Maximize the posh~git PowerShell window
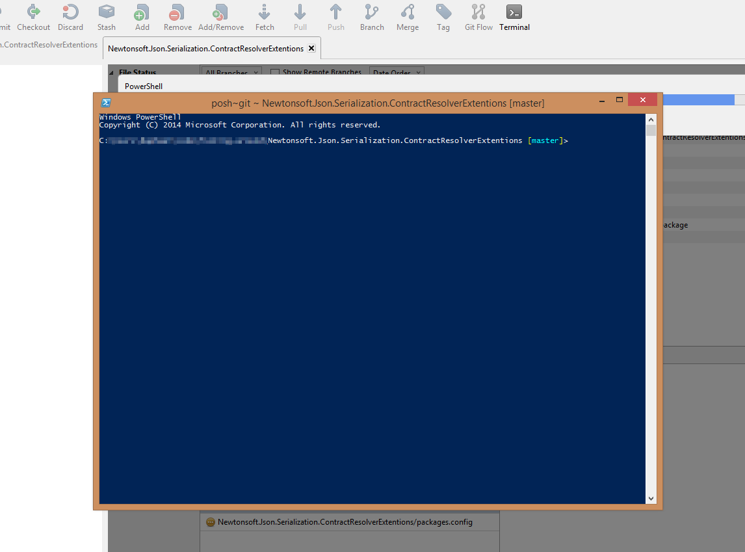 pyautogui.click(x=619, y=99)
